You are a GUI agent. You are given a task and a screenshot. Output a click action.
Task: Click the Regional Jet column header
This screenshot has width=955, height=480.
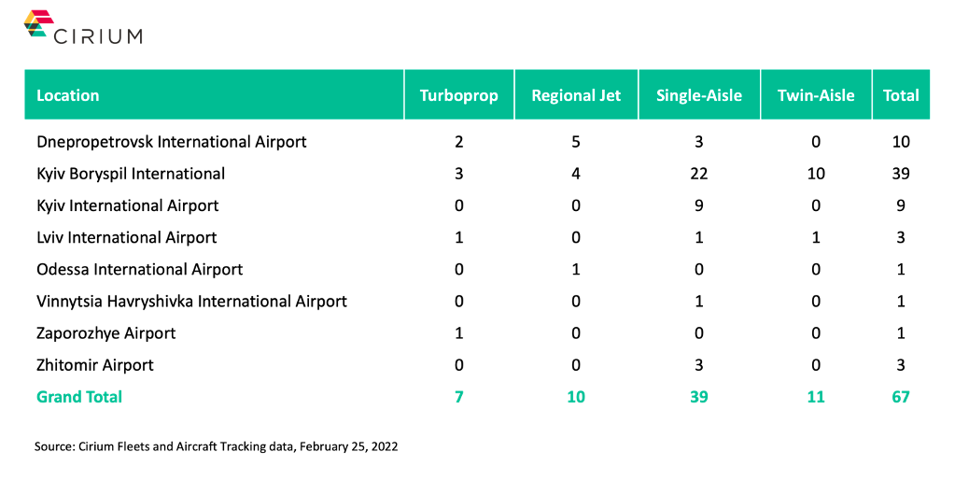576,95
